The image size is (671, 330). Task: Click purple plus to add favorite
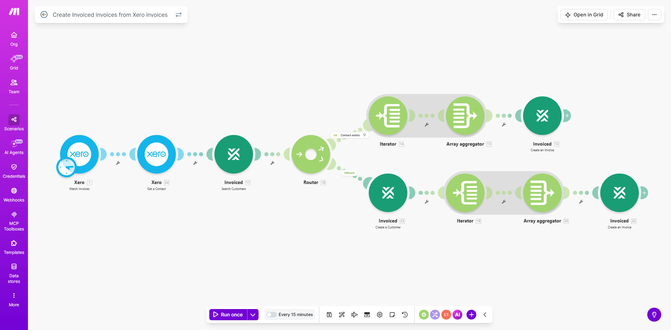(471, 315)
